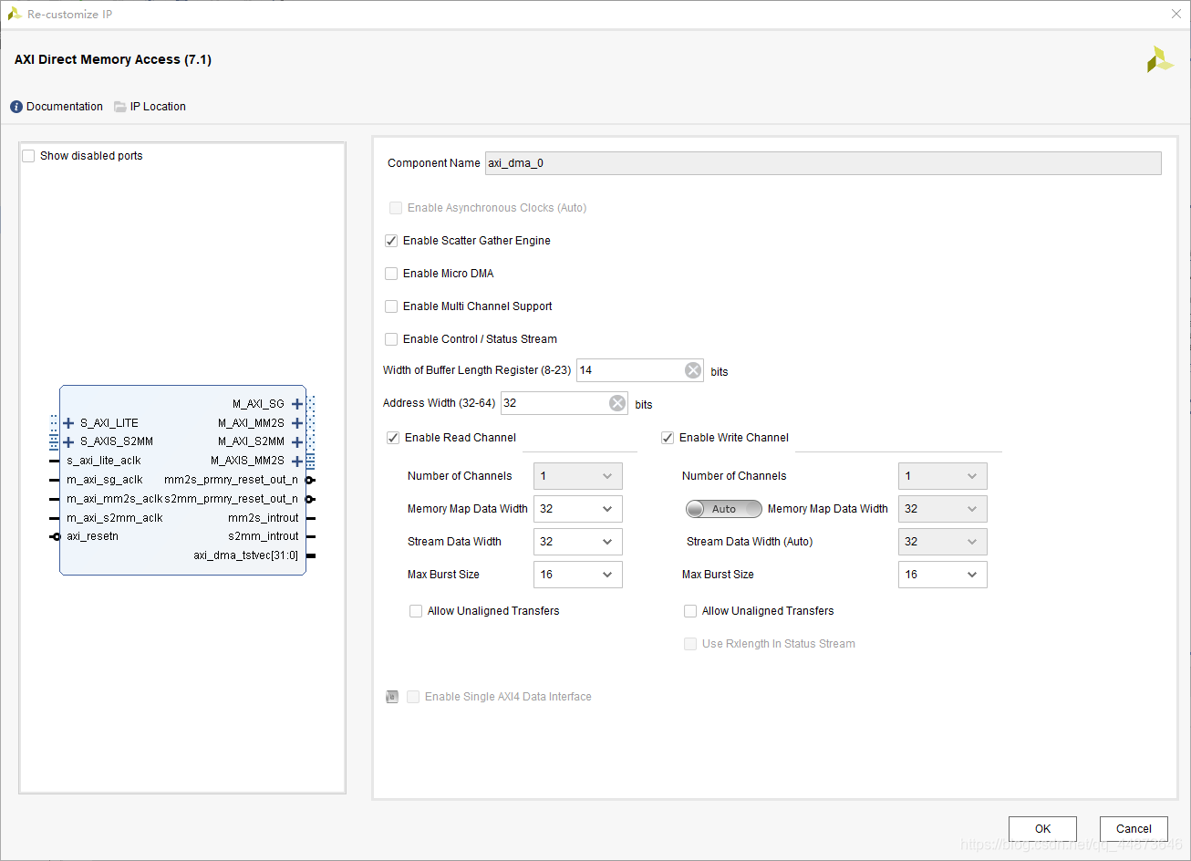The width and height of the screenshot is (1191, 861).
Task: Expand the M_AXI_MM2S interface plus icon
Action: coord(297,423)
